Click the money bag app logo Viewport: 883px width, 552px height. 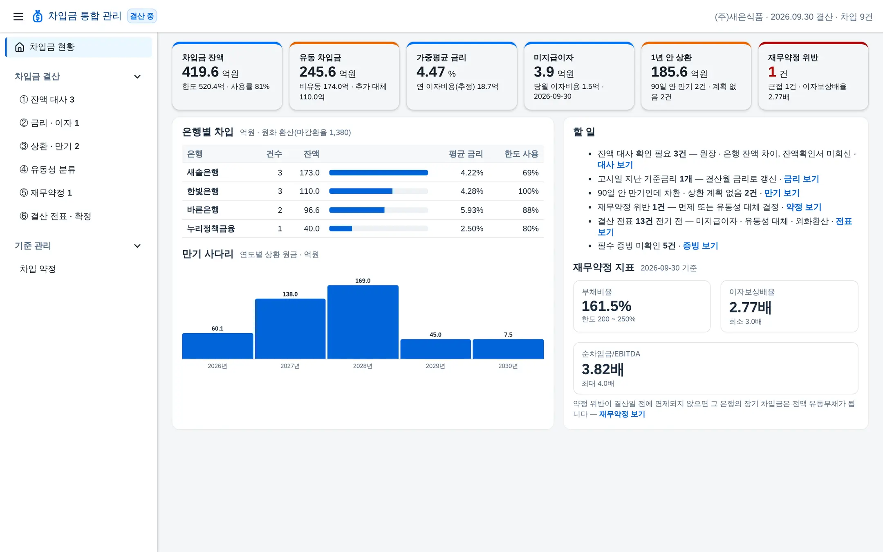tap(38, 16)
